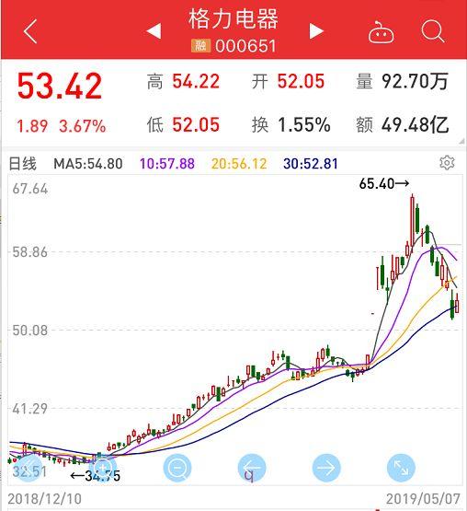Tap the purple MA10 57.88 indicator
Viewport: 467px width, 511px height.
167,164
